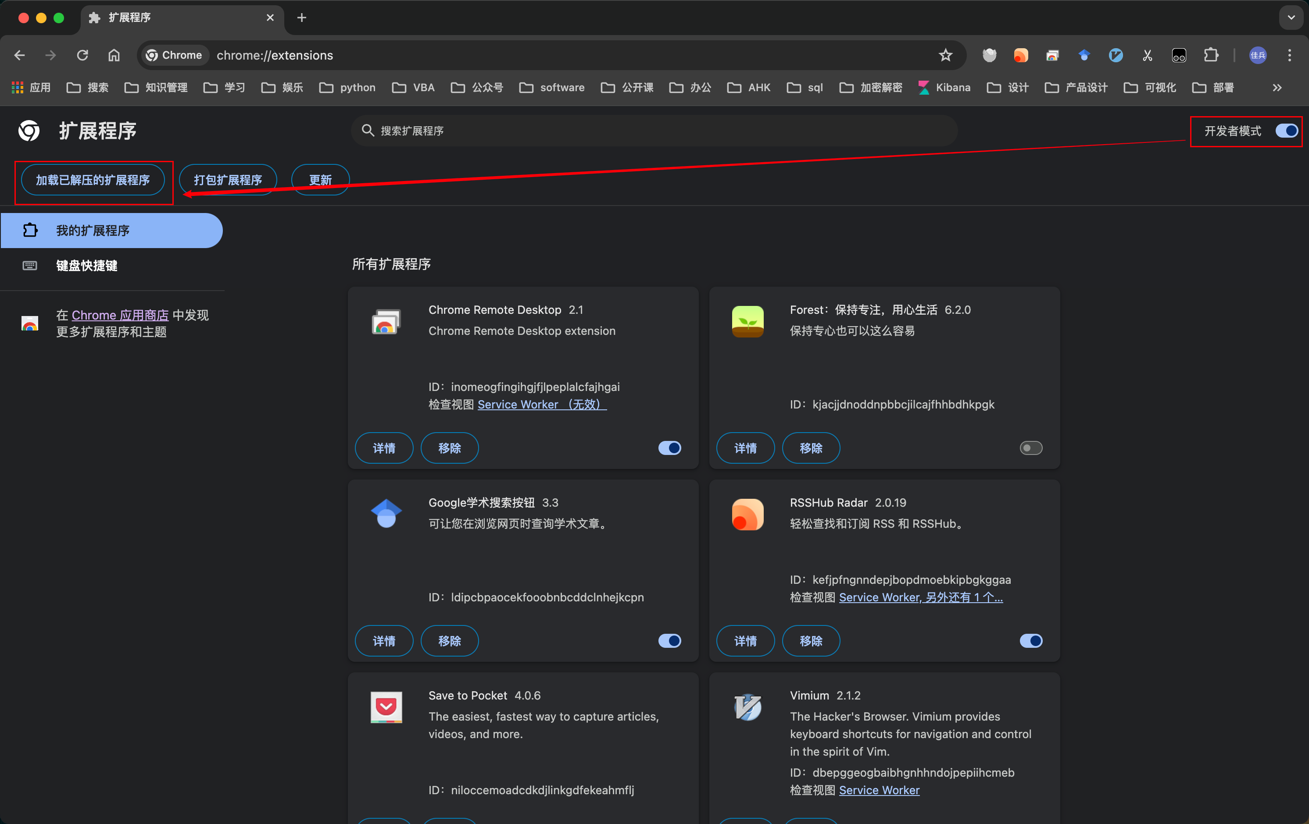
Task: Switch to the 扩展程序 browser tab
Action: pyautogui.click(x=182, y=18)
